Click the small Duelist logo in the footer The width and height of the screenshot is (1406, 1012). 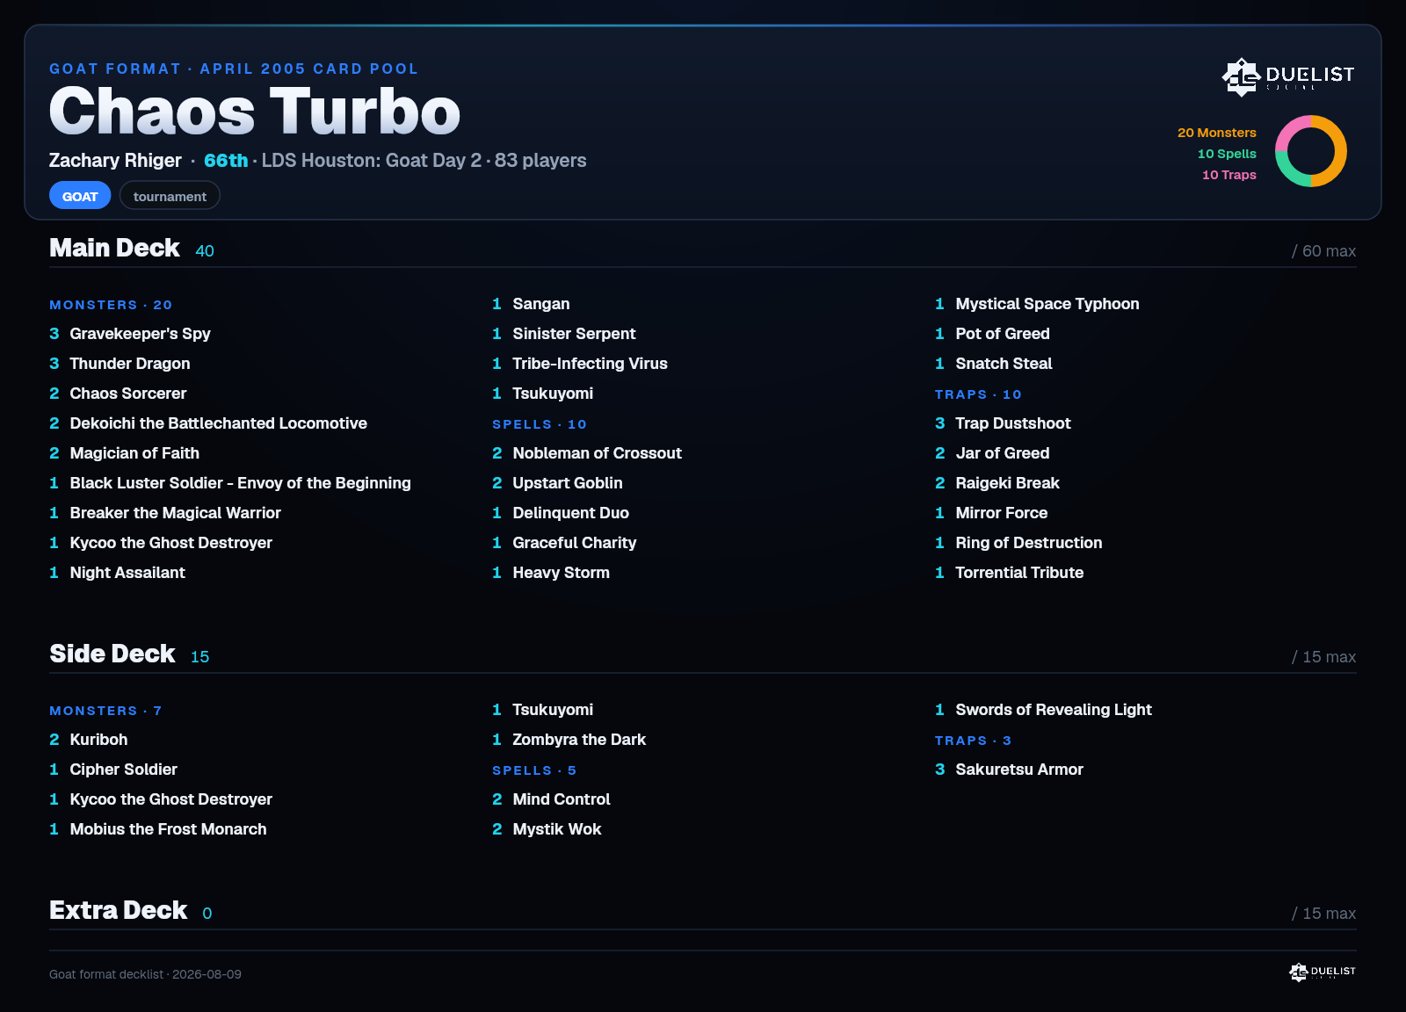click(x=1322, y=972)
